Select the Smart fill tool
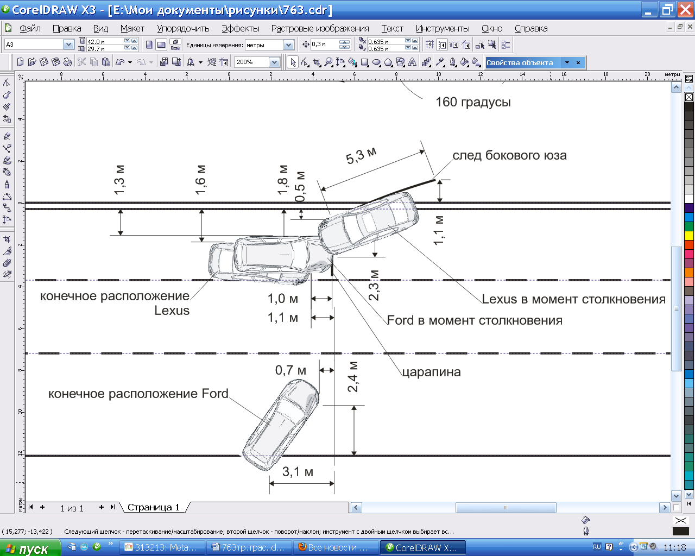The image size is (695, 556). tap(353, 62)
